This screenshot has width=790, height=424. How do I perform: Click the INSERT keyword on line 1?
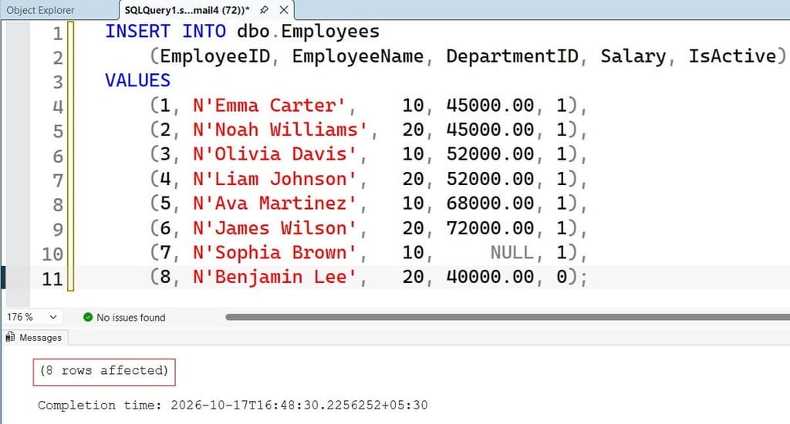[137, 31]
